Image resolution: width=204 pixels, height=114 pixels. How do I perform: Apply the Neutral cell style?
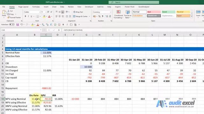coord(183,12)
